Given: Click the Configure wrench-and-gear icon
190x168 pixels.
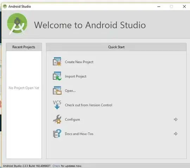Looking at the screenshot, I should (57, 119).
